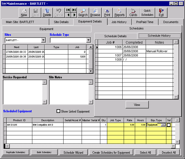Open the Search tool
The height and width of the screenshot is (159, 185).
(83, 13)
